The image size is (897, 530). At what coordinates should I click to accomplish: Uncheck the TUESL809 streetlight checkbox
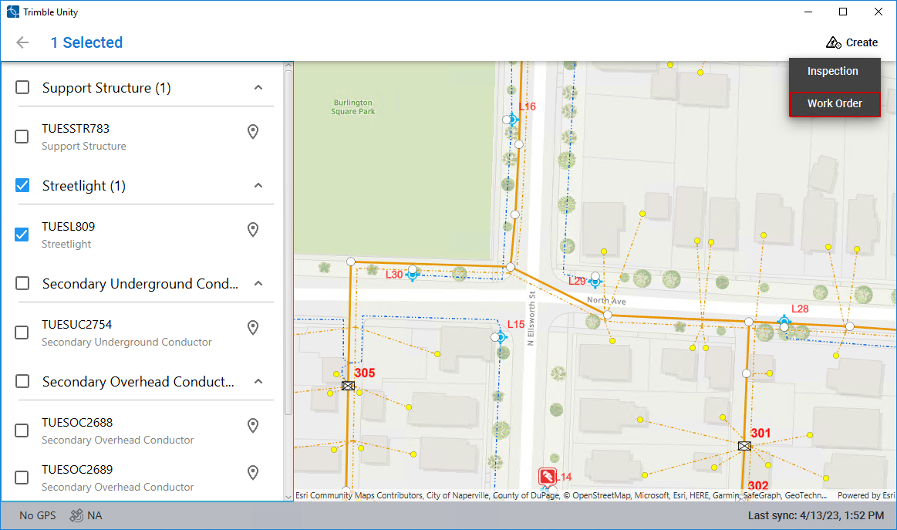click(22, 235)
